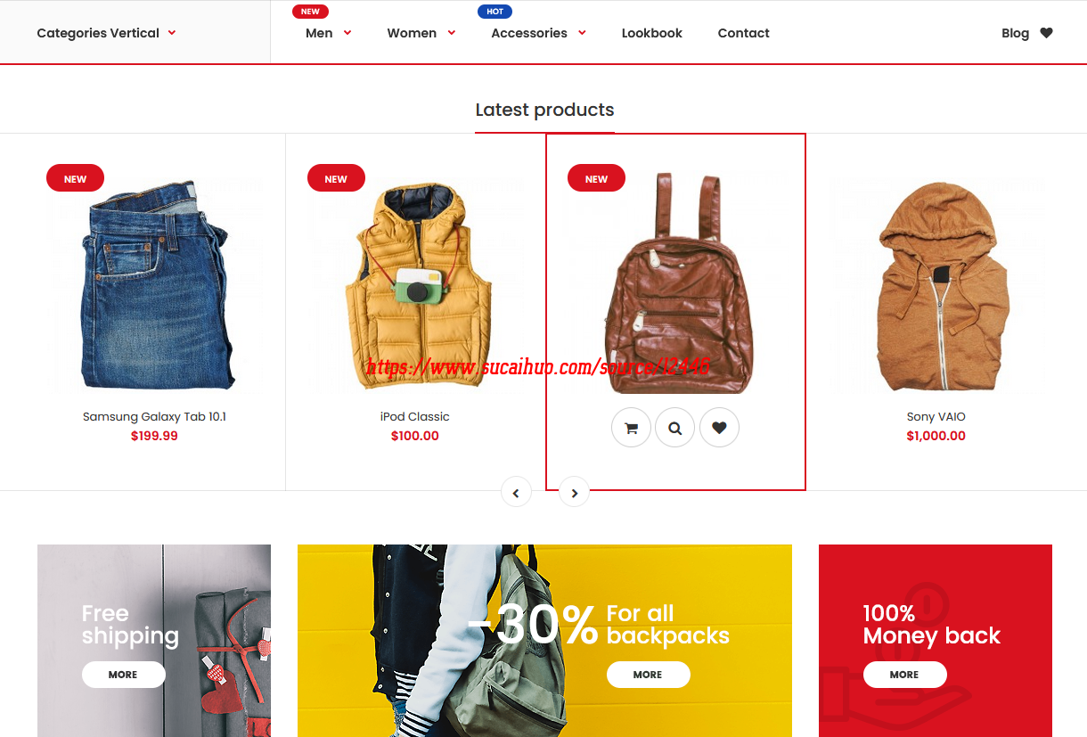
Task: Click MORE on the Free shipping banner
Action: 123,675
